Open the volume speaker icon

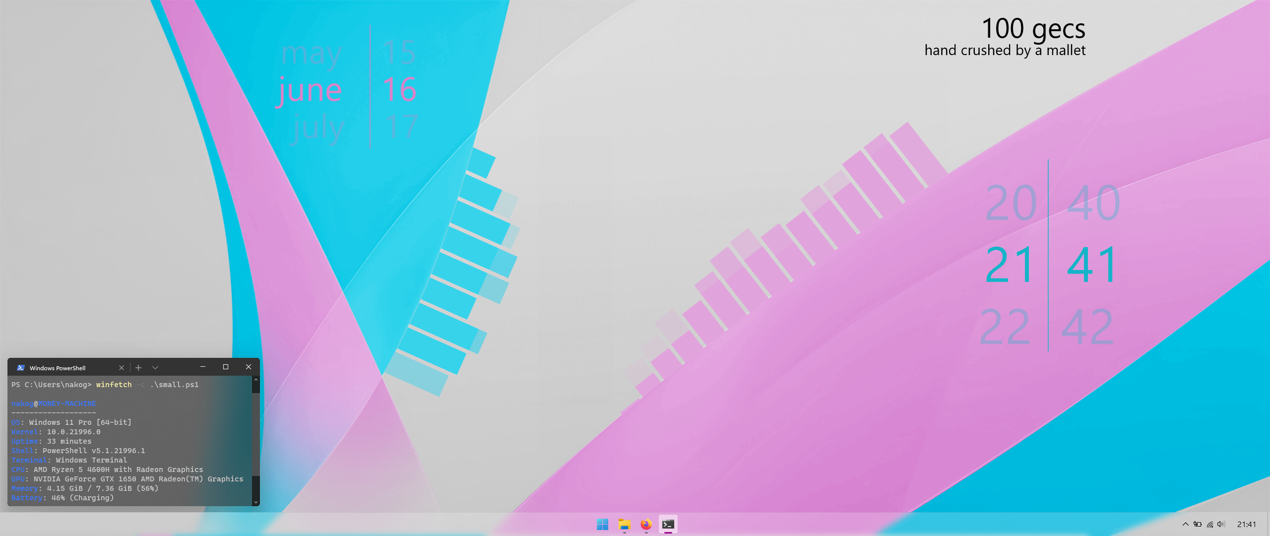pos(1221,524)
